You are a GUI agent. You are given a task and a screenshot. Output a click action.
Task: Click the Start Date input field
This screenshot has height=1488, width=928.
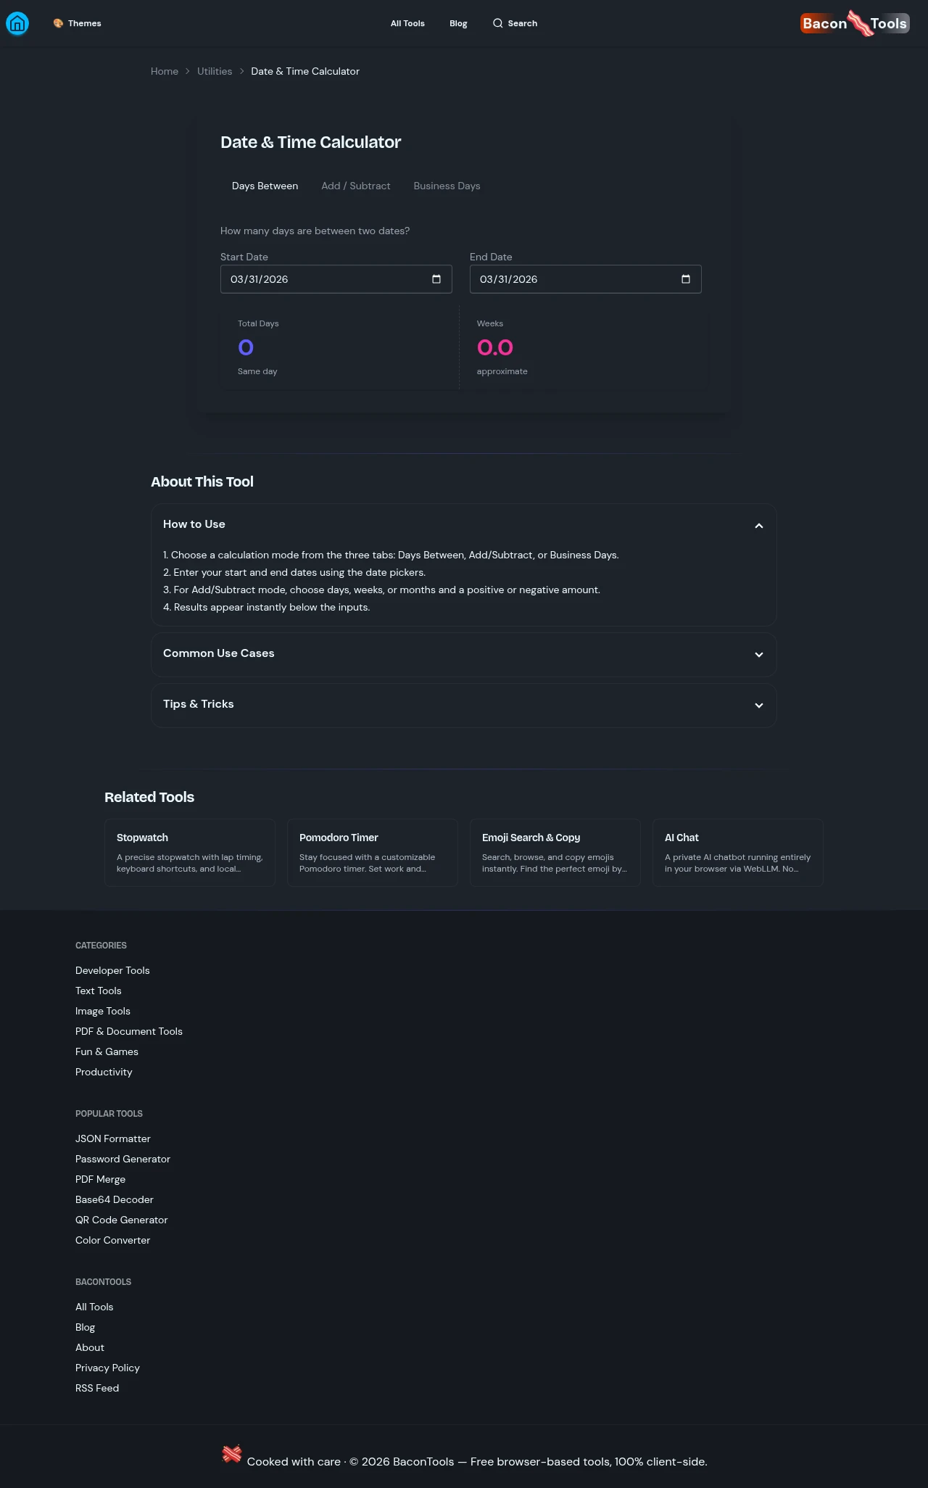pos(319,279)
